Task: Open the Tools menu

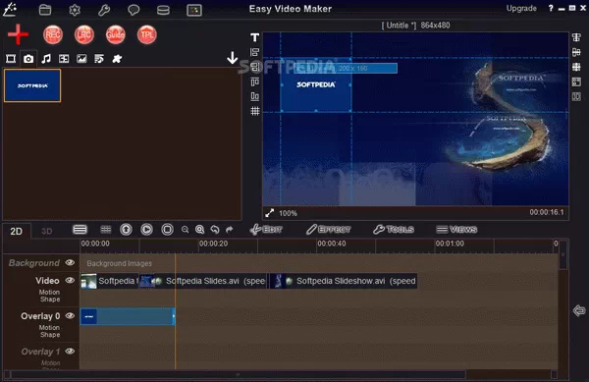Action: [x=394, y=229]
